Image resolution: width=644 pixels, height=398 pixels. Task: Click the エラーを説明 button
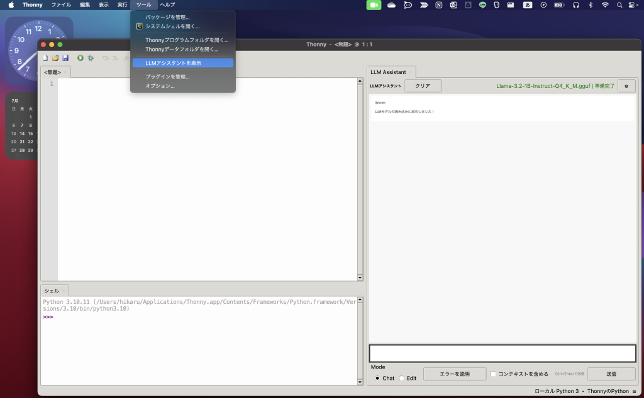click(x=455, y=374)
